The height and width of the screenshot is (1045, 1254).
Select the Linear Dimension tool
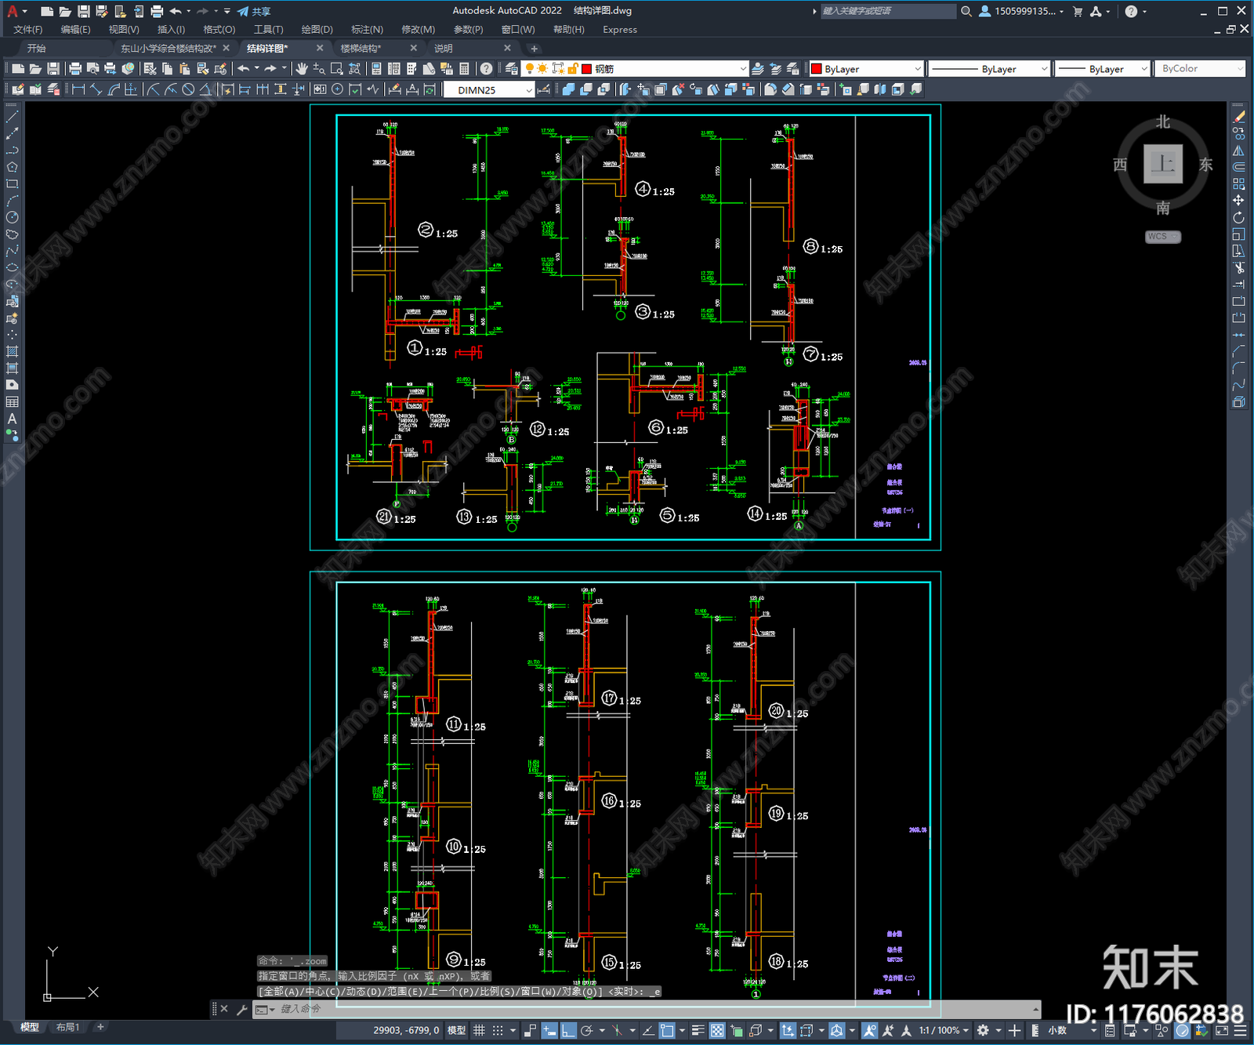(78, 90)
